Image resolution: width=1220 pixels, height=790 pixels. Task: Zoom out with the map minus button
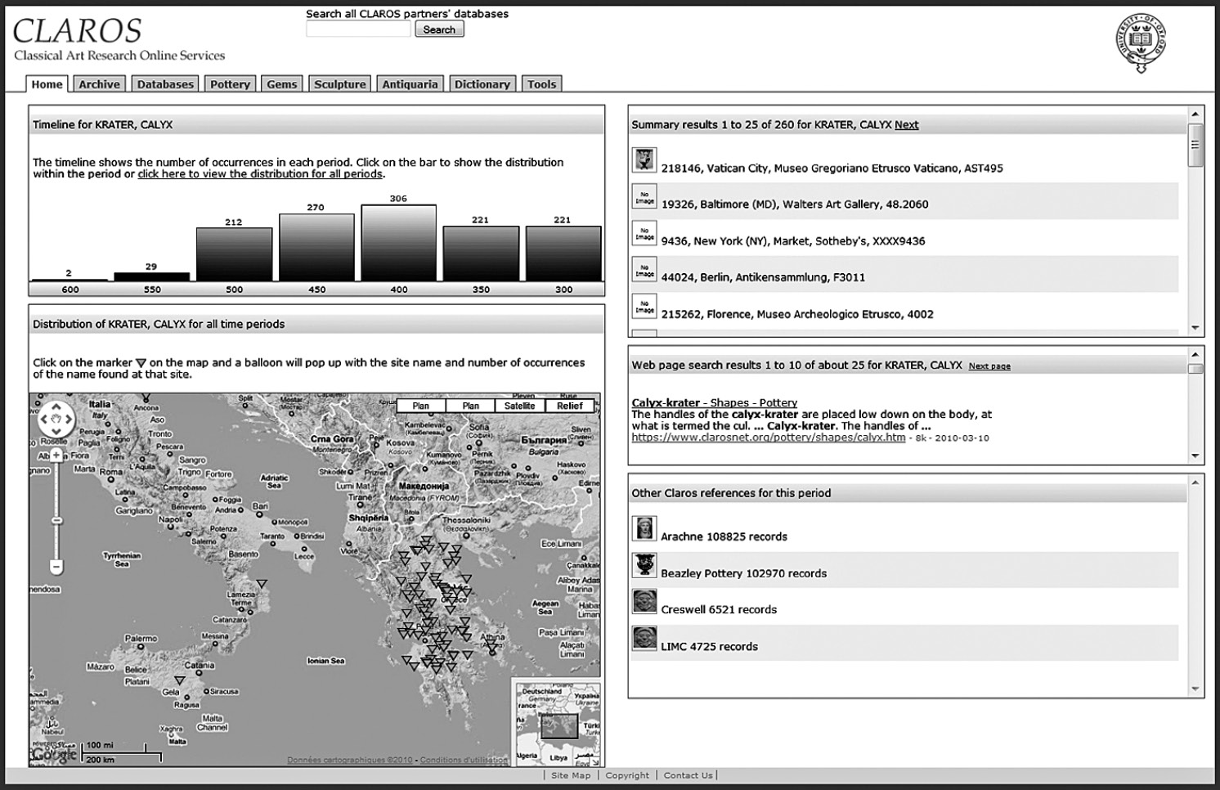pos(56,566)
